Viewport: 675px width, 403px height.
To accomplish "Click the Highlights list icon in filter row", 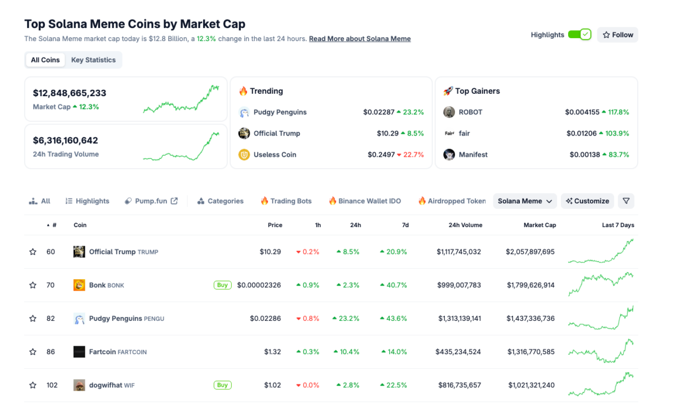I will (x=69, y=201).
